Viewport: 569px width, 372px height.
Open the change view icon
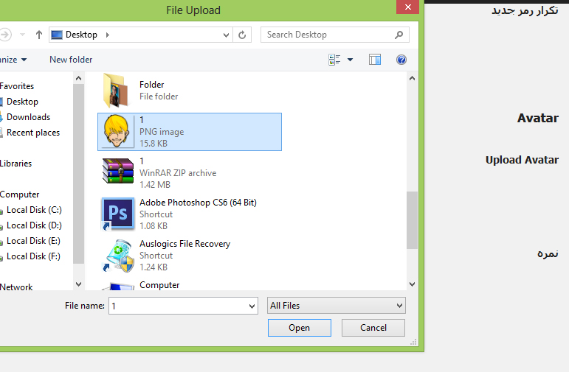(334, 60)
